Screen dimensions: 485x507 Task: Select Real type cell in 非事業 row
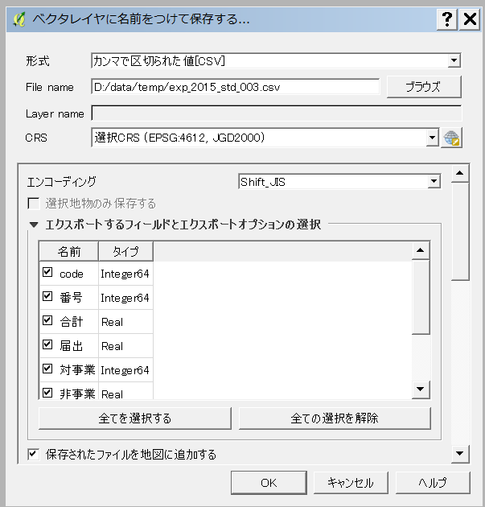coord(125,391)
